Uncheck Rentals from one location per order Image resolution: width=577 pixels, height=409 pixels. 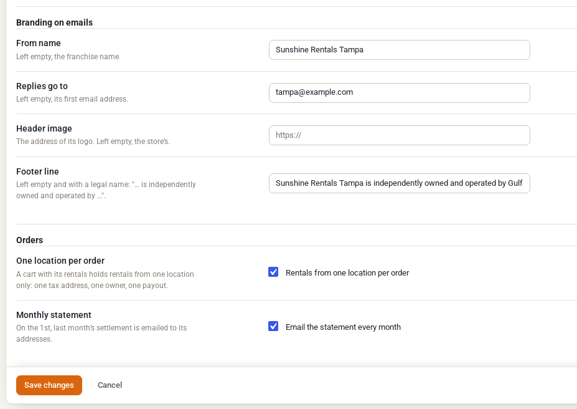tap(273, 272)
